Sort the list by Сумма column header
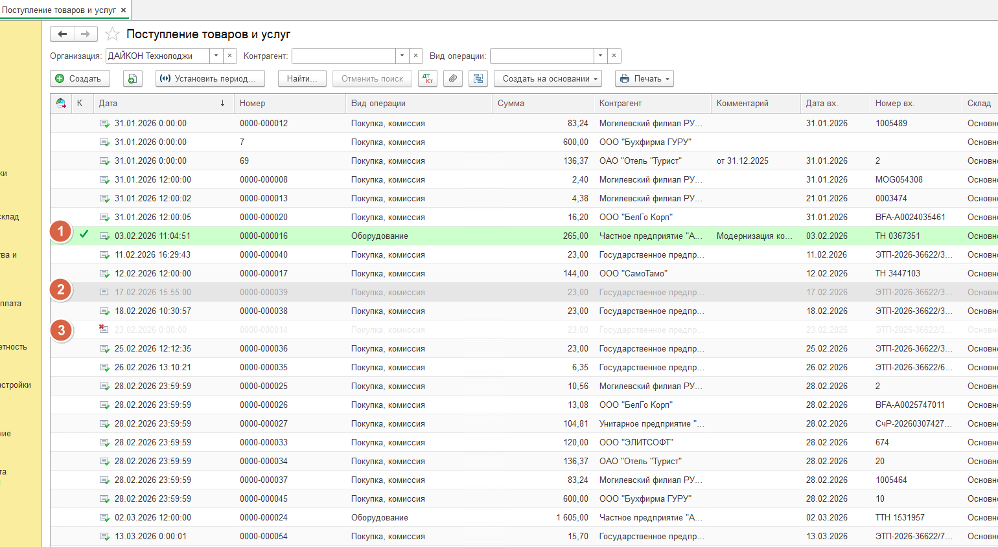This screenshot has height=547, width=998. (x=511, y=103)
